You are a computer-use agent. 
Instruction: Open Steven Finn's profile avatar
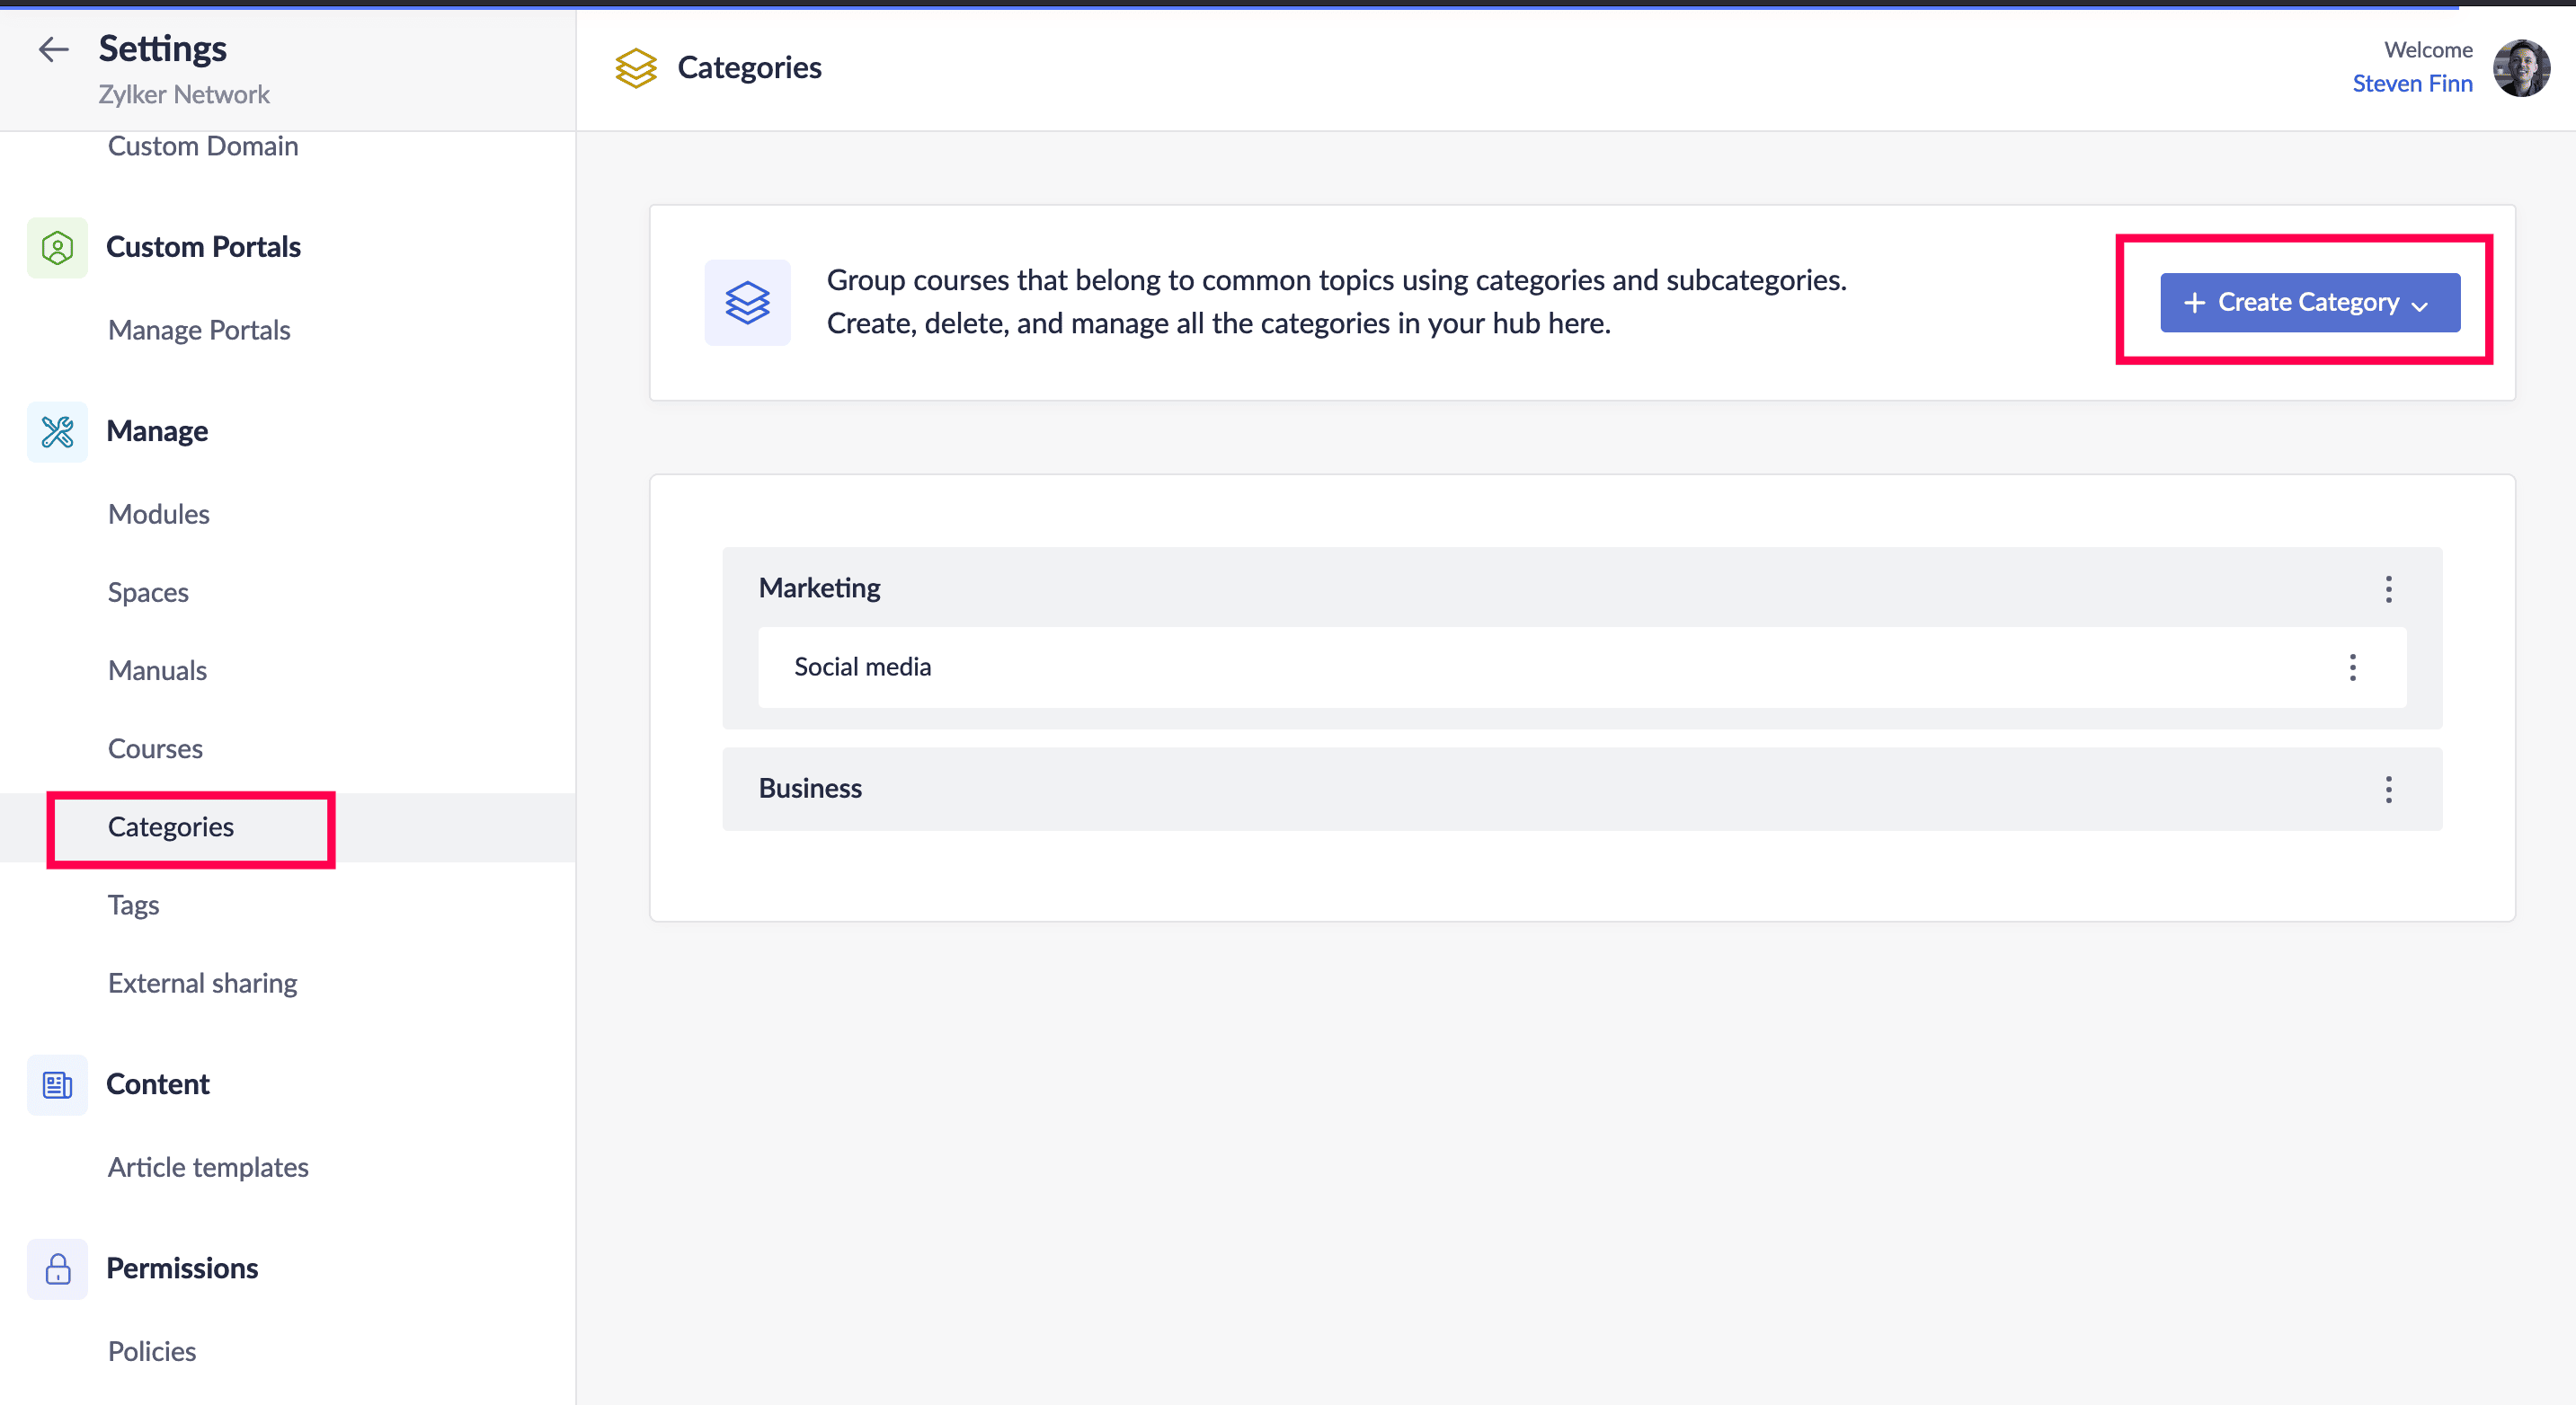coord(2521,68)
